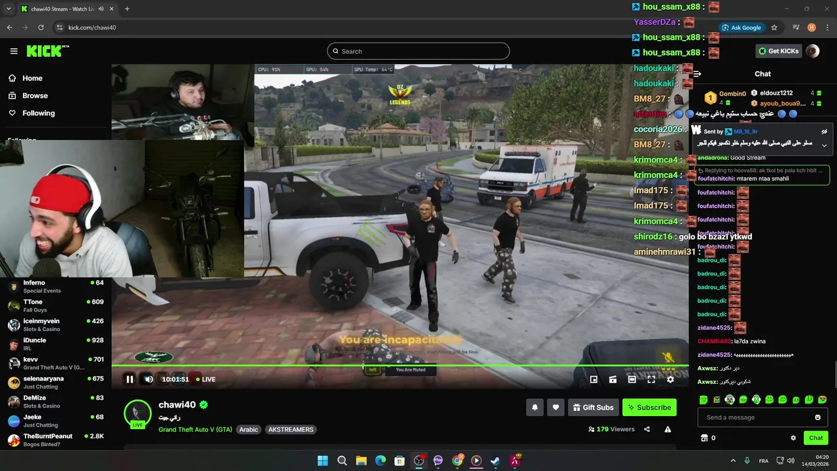
Task: Click the Gift Subs button
Action: pos(593,408)
